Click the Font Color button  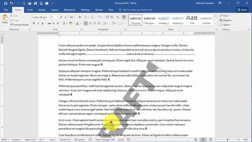point(78,23)
